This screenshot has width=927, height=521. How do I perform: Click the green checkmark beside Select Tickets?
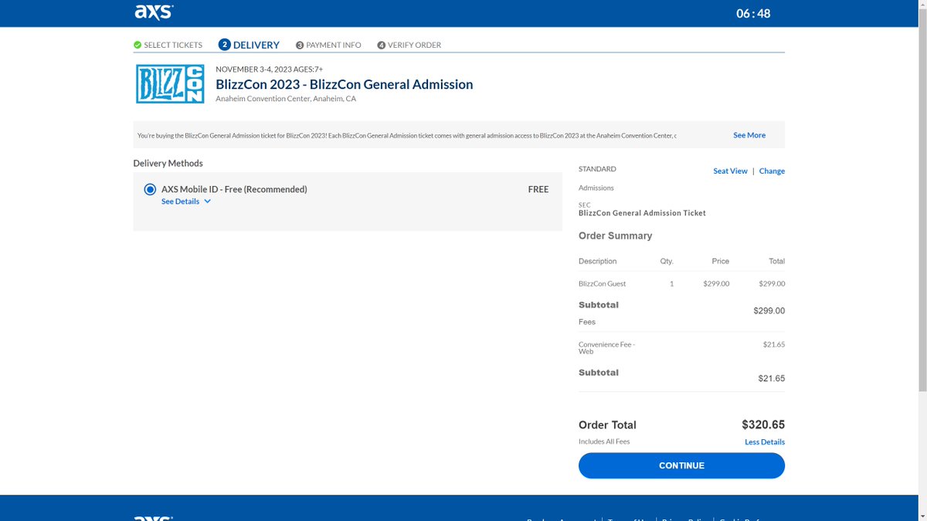click(138, 45)
